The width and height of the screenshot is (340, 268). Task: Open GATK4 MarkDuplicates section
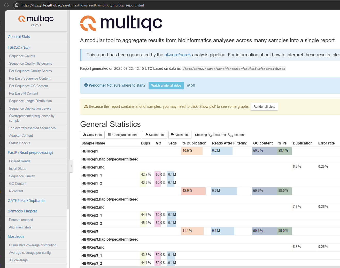point(26,201)
